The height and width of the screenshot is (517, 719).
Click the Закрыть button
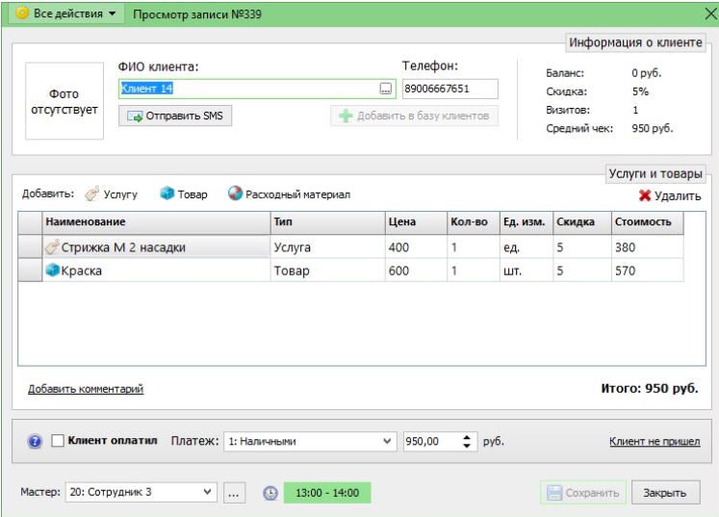pyautogui.click(x=666, y=493)
